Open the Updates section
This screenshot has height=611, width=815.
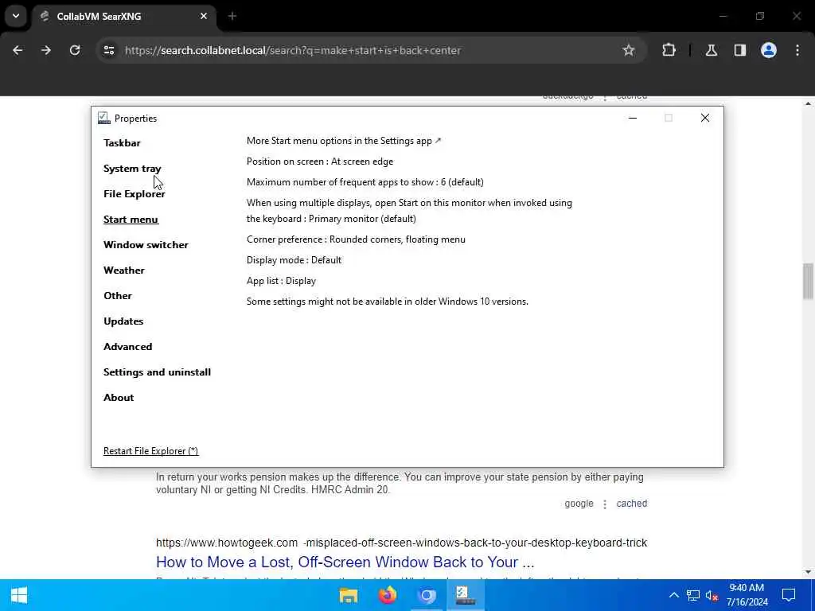(123, 321)
